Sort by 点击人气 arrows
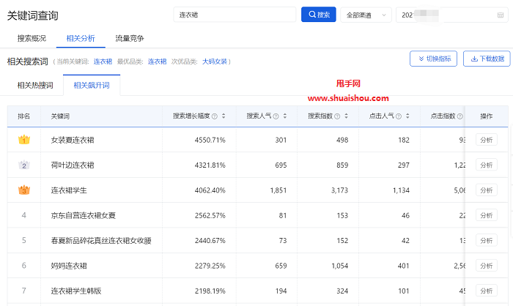The image size is (513, 306). [407, 116]
